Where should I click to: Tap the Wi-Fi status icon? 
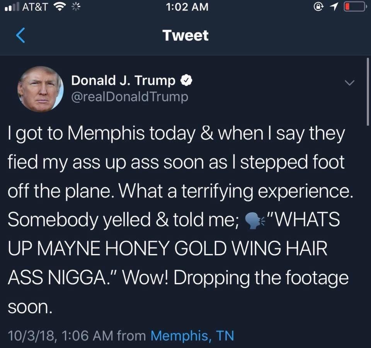coord(60,7)
